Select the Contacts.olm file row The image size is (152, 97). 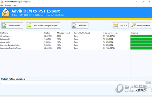point(76,42)
